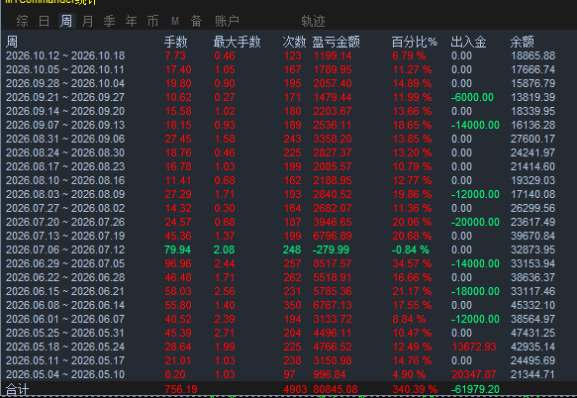Sort by the 余额 column header
The image size is (577, 398).
(x=522, y=42)
